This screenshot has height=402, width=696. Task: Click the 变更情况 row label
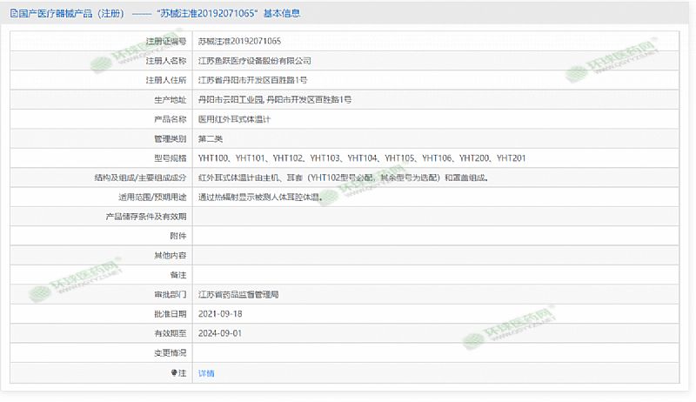click(x=170, y=353)
